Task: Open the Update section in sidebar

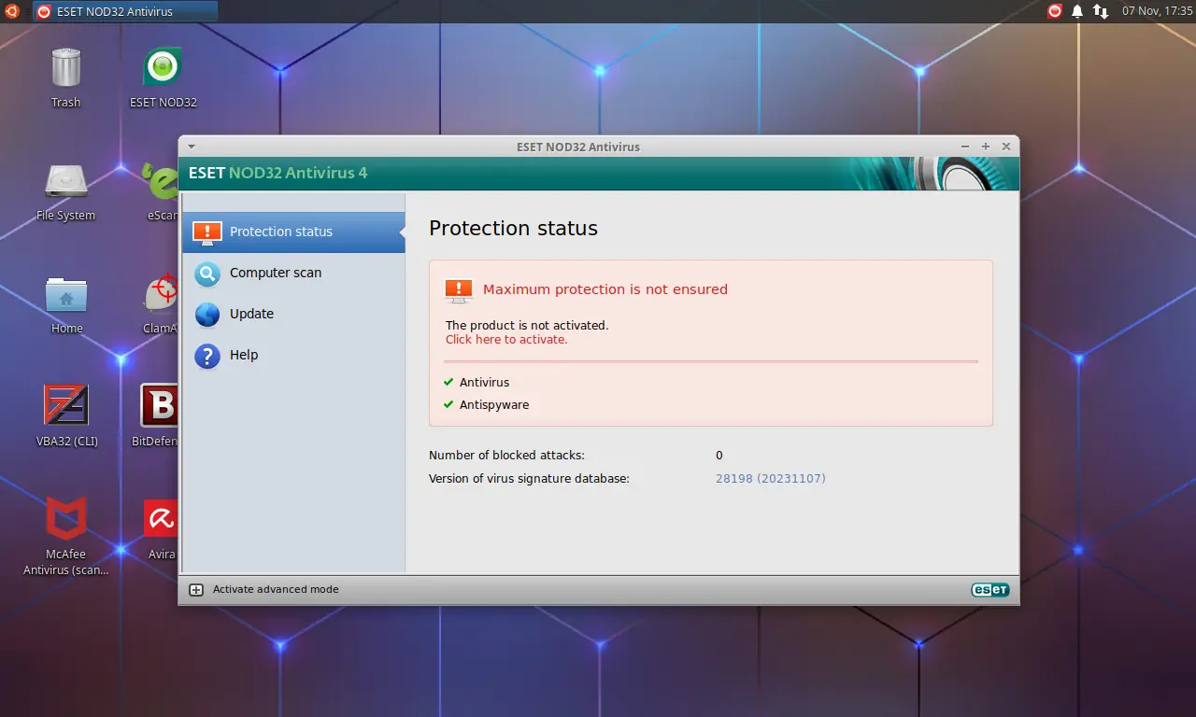Action: point(293,314)
